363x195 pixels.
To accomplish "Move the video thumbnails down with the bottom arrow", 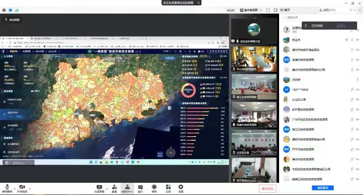I will (255, 178).
